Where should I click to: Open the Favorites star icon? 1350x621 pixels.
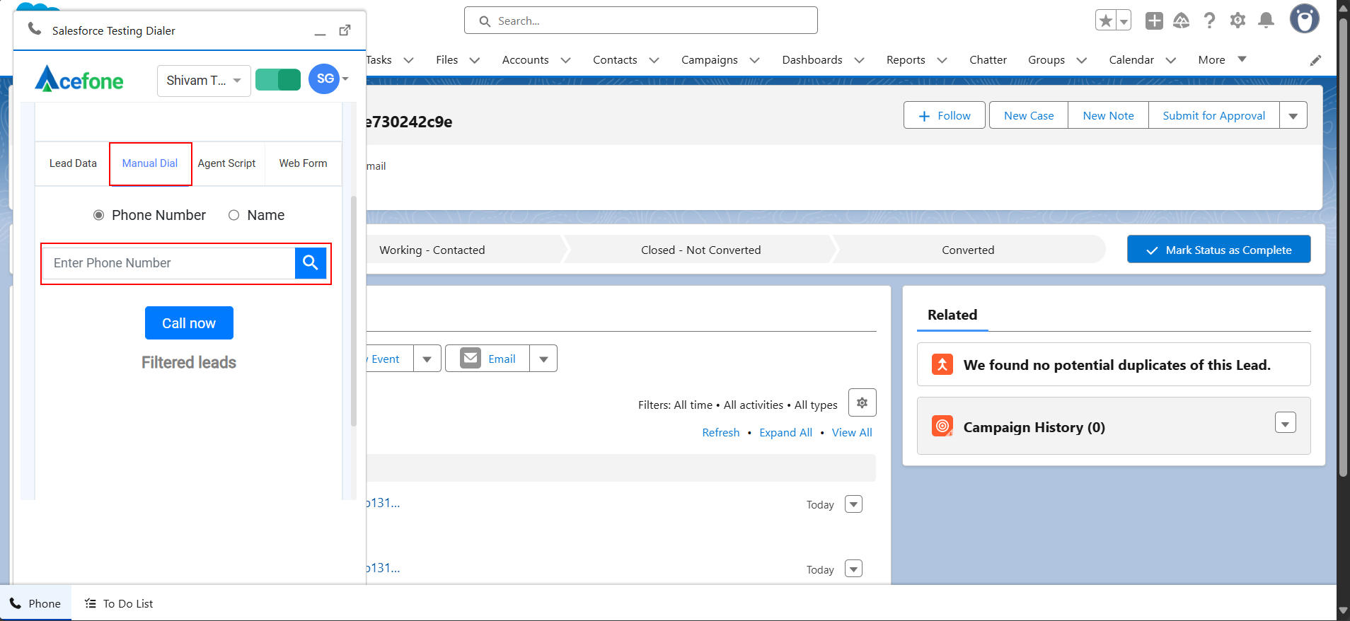(1106, 21)
